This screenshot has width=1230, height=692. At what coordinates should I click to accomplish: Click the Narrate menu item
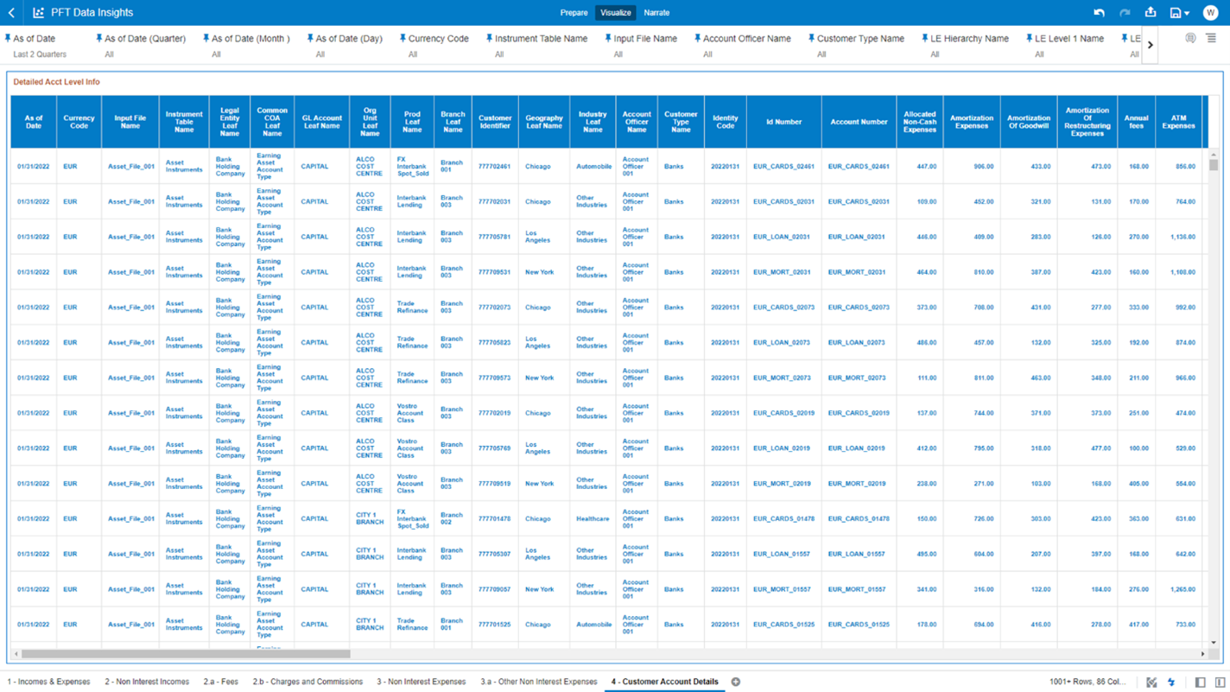click(656, 12)
